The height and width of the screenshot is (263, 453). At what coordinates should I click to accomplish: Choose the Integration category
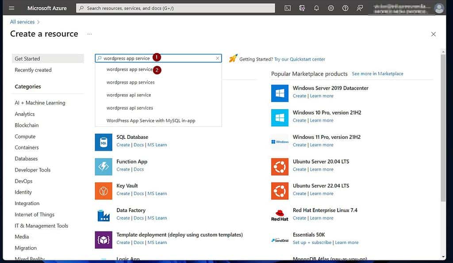click(27, 203)
